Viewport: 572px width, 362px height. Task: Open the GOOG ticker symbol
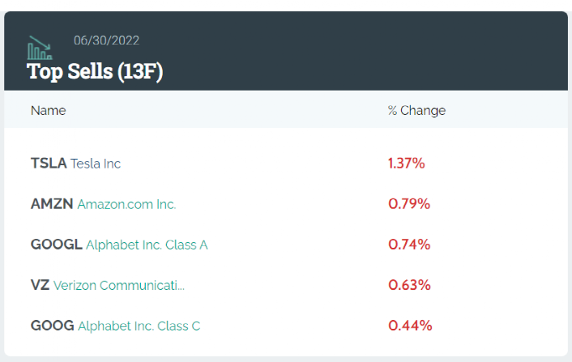point(52,326)
